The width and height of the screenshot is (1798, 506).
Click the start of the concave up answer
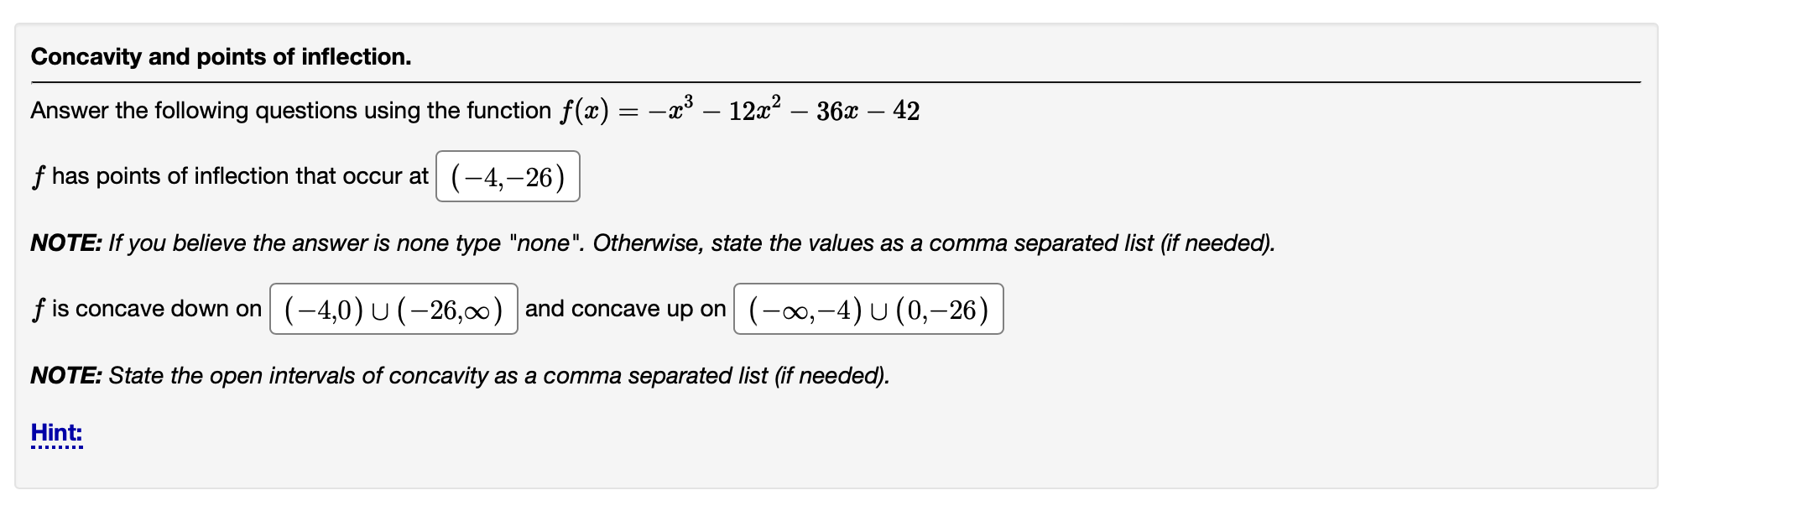coord(755,310)
